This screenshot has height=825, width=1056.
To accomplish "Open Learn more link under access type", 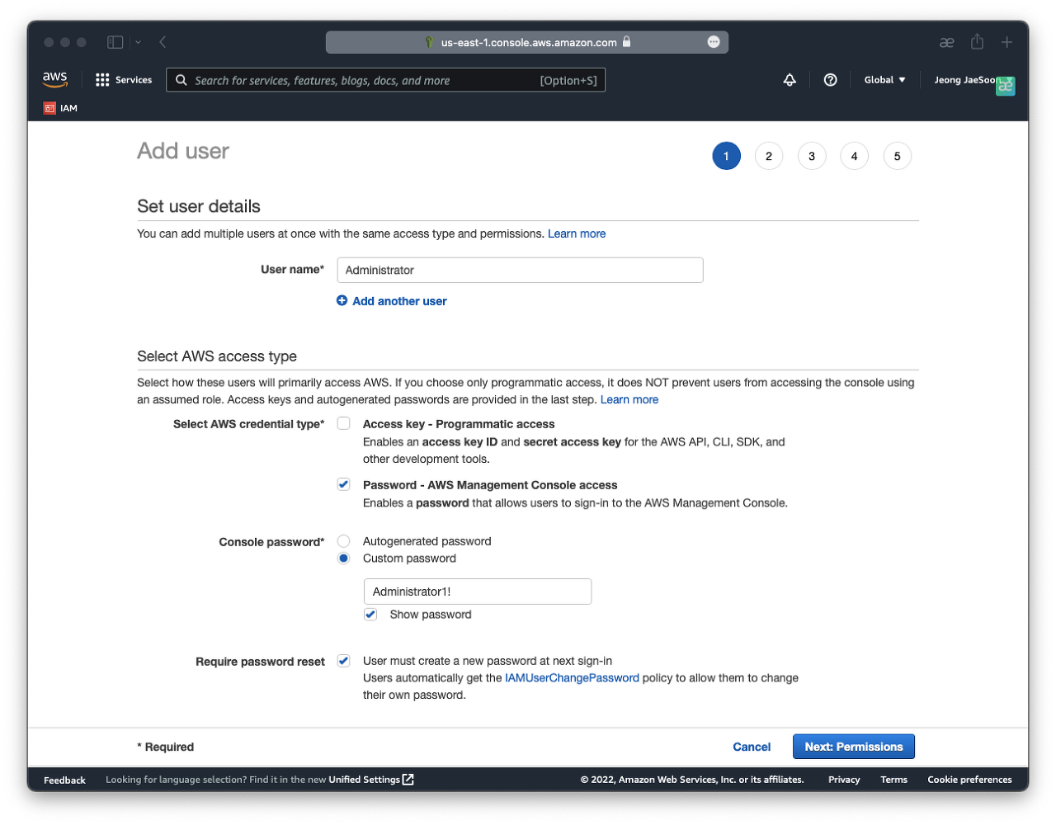I will click(629, 399).
